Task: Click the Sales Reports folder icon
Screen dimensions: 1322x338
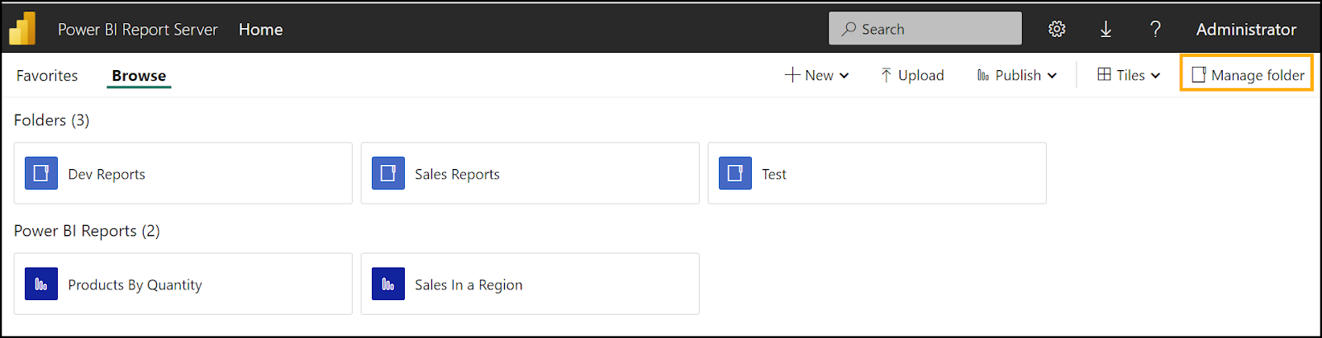Action: point(388,174)
